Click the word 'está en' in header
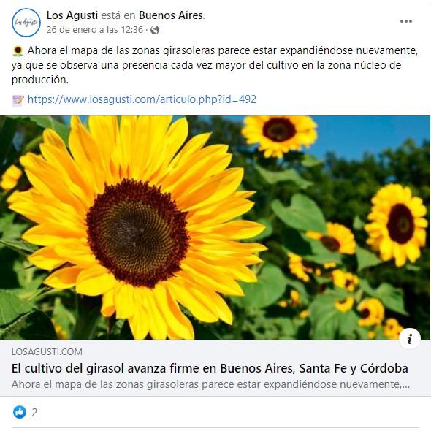The height and width of the screenshot is (431, 431). click(x=118, y=15)
